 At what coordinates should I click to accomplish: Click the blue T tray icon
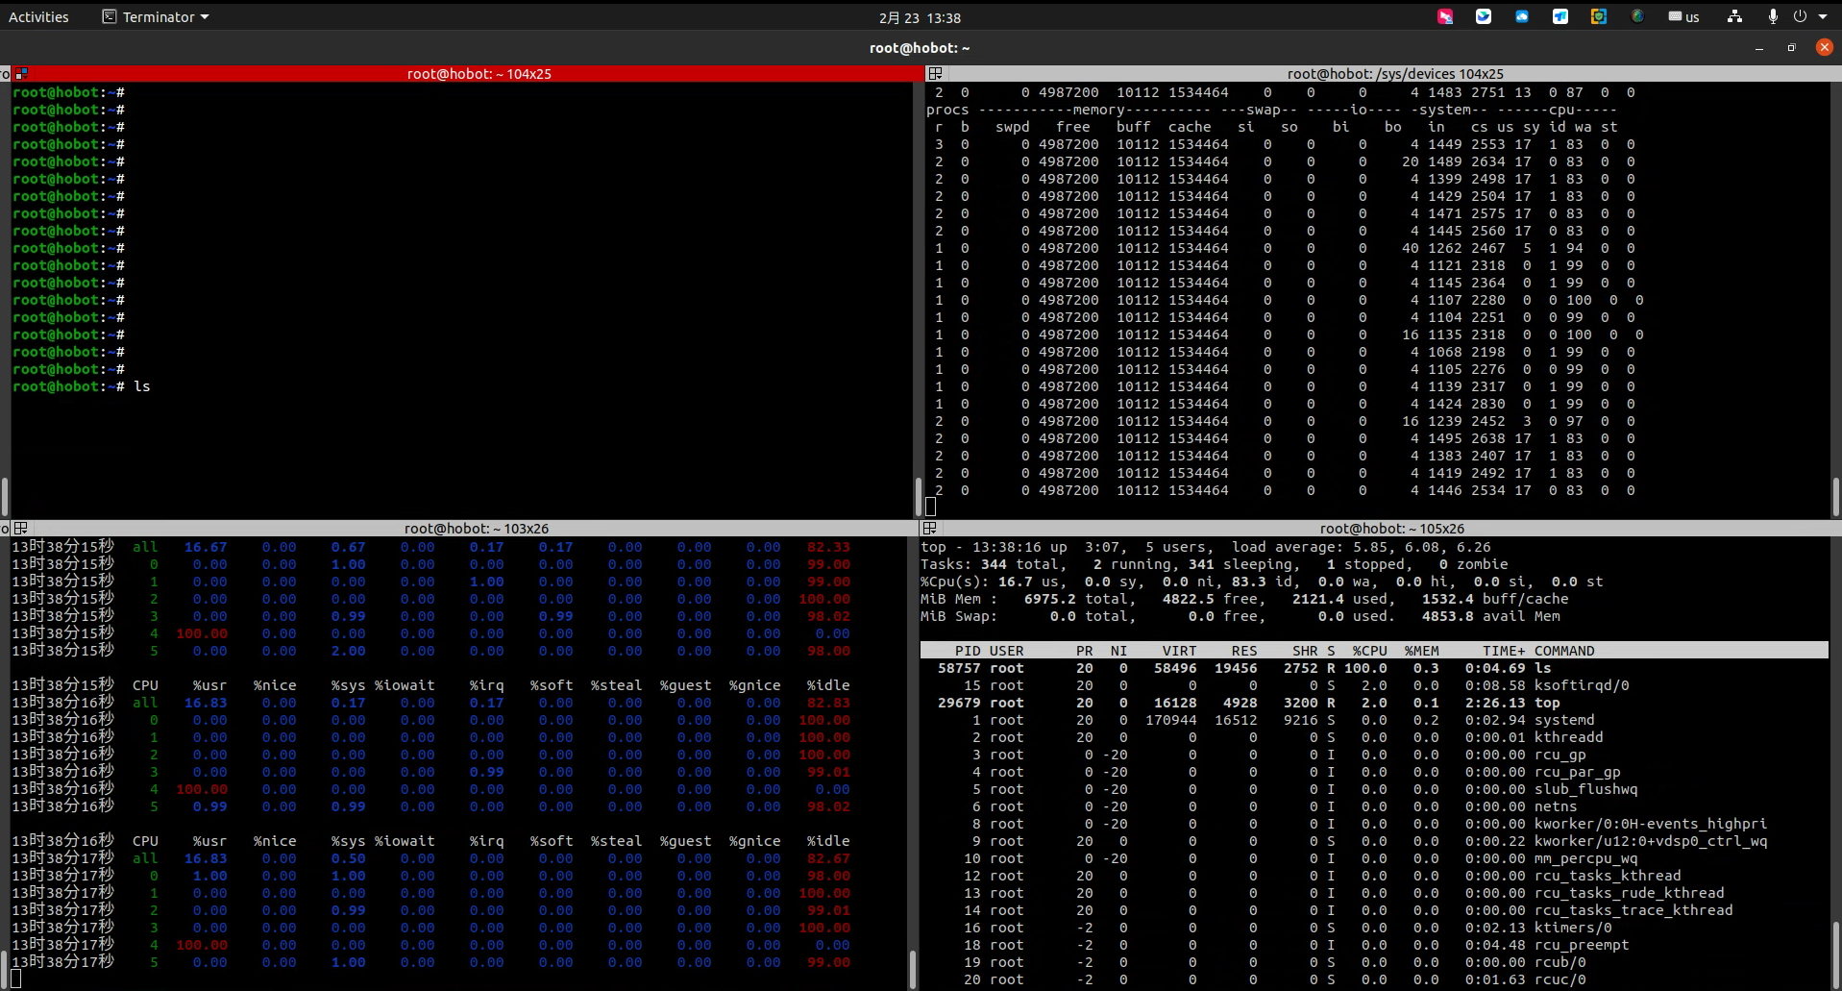[x=1560, y=16]
